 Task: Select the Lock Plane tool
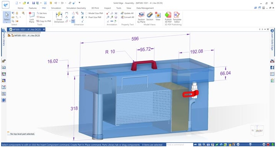pyautogui.click(x=32, y=17)
